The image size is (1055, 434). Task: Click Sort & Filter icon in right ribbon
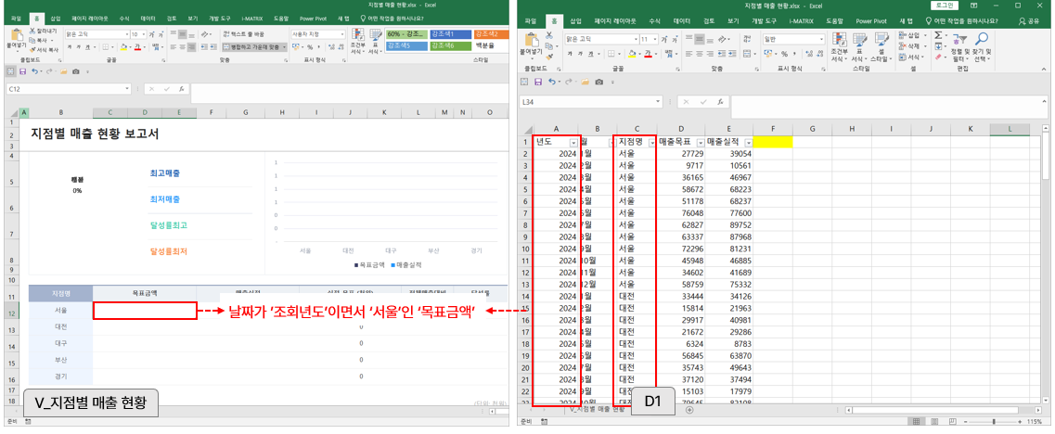coord(959,40)
